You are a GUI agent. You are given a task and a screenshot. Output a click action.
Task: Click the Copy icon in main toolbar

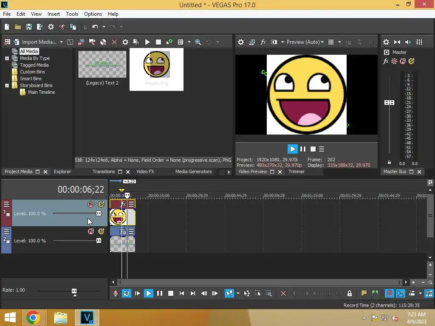tap(73, 27)
